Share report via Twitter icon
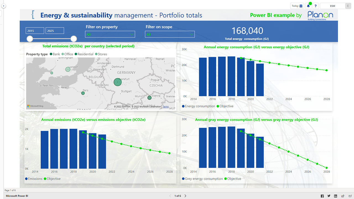The image size is (354, 199). (x=329, y=196)
